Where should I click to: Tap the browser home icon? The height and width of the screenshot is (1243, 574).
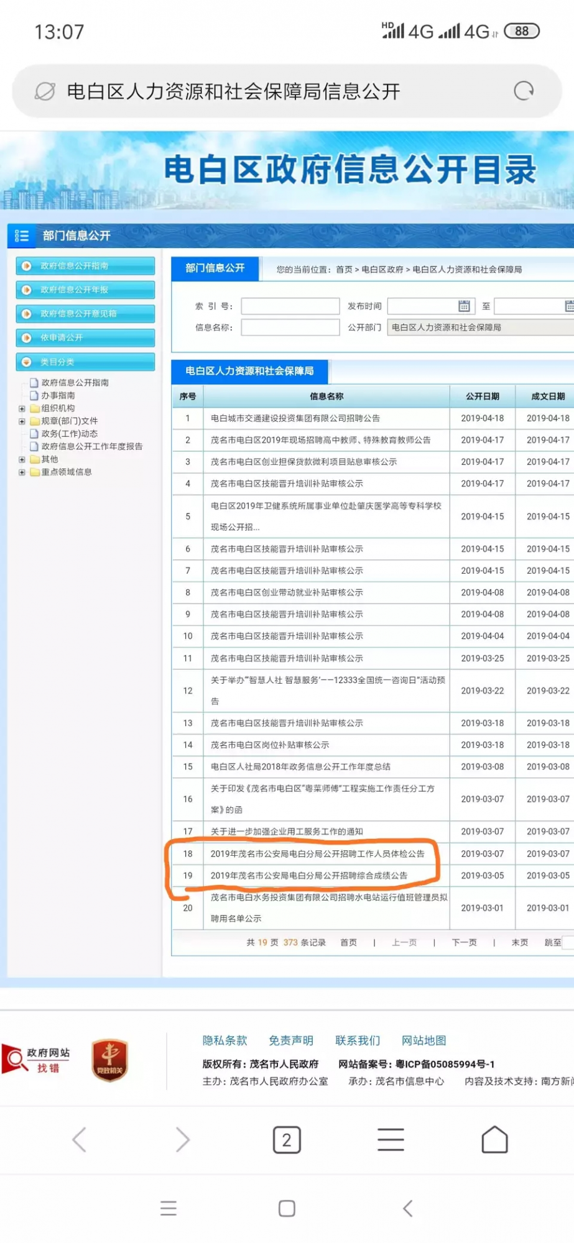pos(495,1139)
